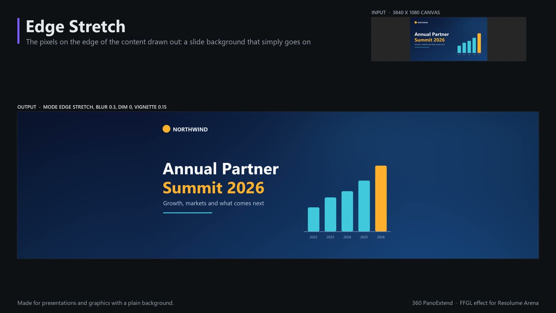This screenshot has height=313, width=556.
Task: Click the '2024' axis label
Action: [347, 237]
